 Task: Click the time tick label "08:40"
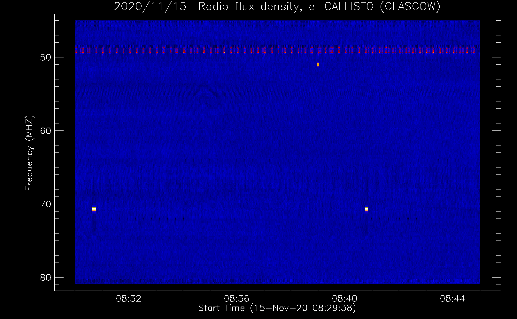click(344, 299)
